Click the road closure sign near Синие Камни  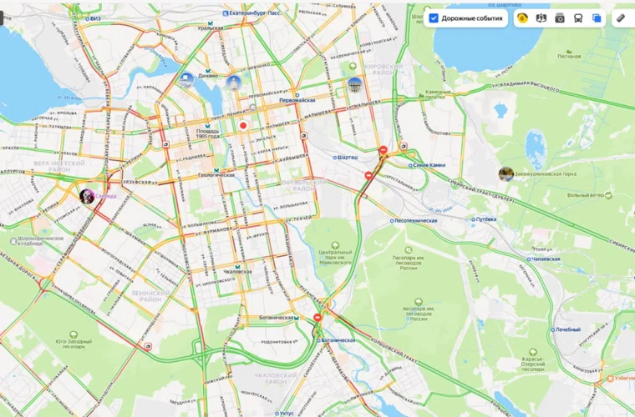[384, 150]
